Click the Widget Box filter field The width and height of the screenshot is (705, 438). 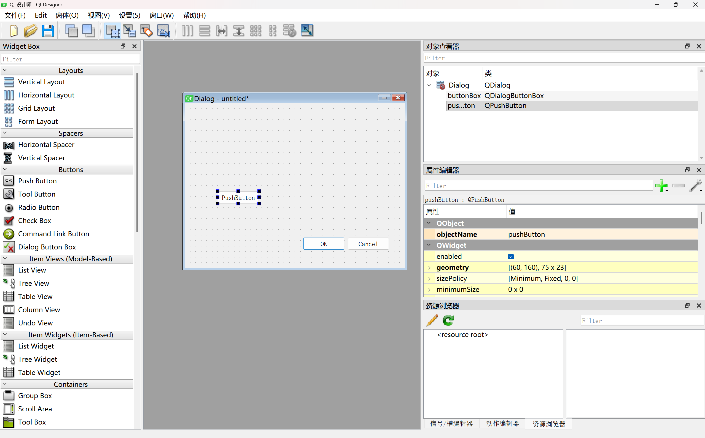click(x=71, y=59)
